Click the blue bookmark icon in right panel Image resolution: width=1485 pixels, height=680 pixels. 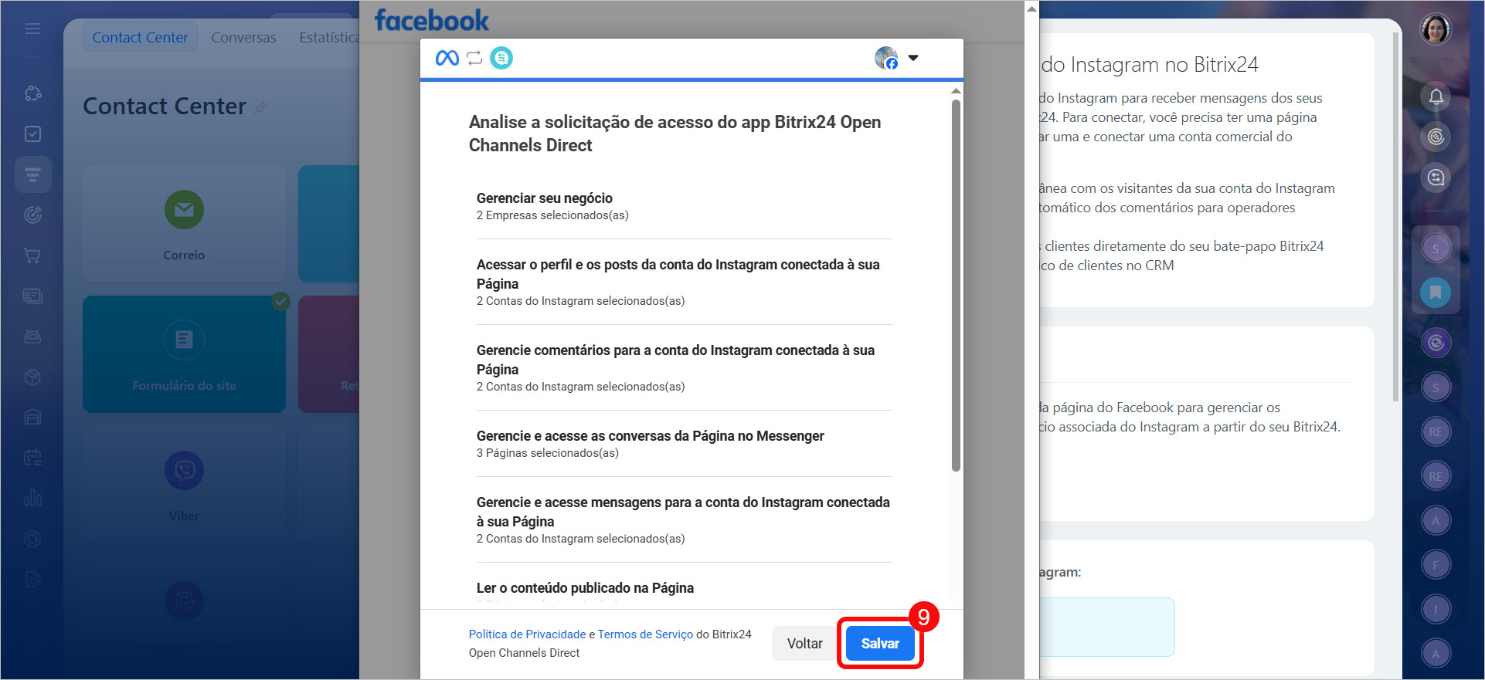1436,293
